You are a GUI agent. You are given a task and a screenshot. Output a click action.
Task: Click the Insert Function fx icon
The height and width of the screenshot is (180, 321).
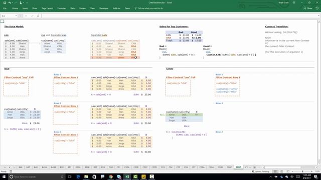pyautogui.click(x=38, y=15)
